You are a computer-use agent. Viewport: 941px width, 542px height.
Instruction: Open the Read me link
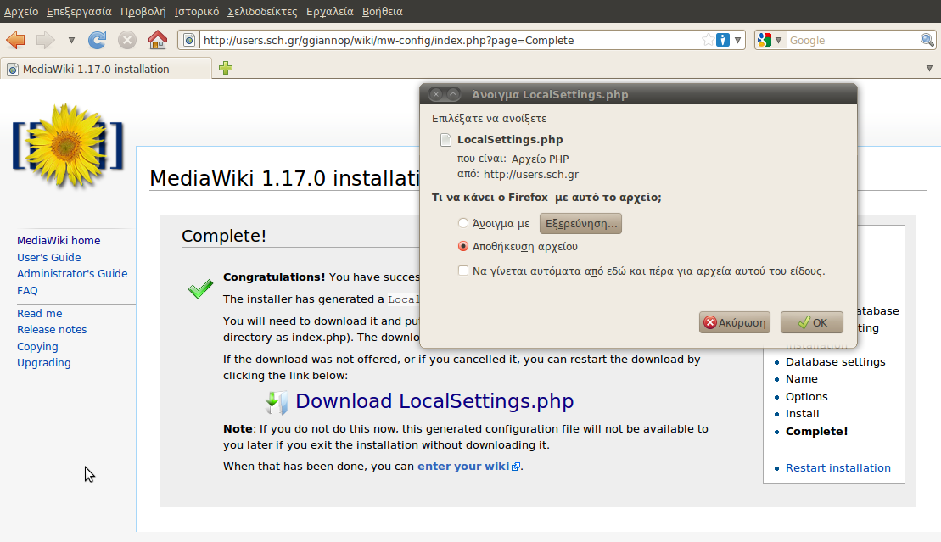point(40,313)
